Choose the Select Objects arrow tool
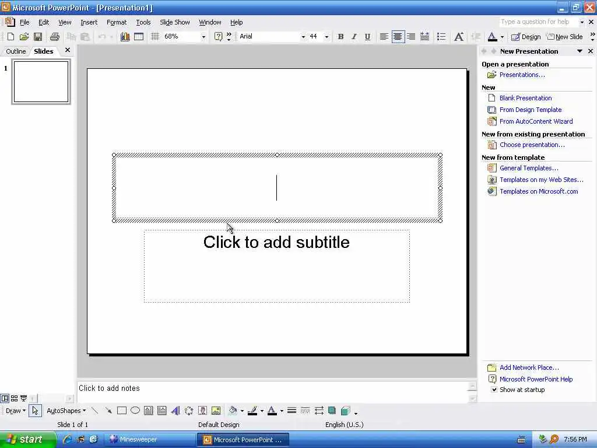Screen dimensions: 597x448 35,411
